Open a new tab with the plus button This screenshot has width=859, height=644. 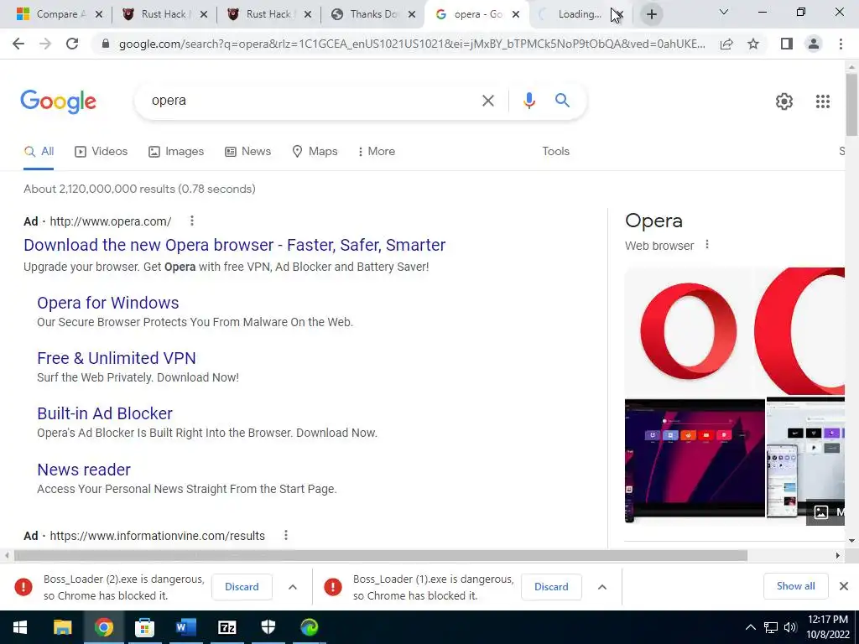(x=651, y=14)
